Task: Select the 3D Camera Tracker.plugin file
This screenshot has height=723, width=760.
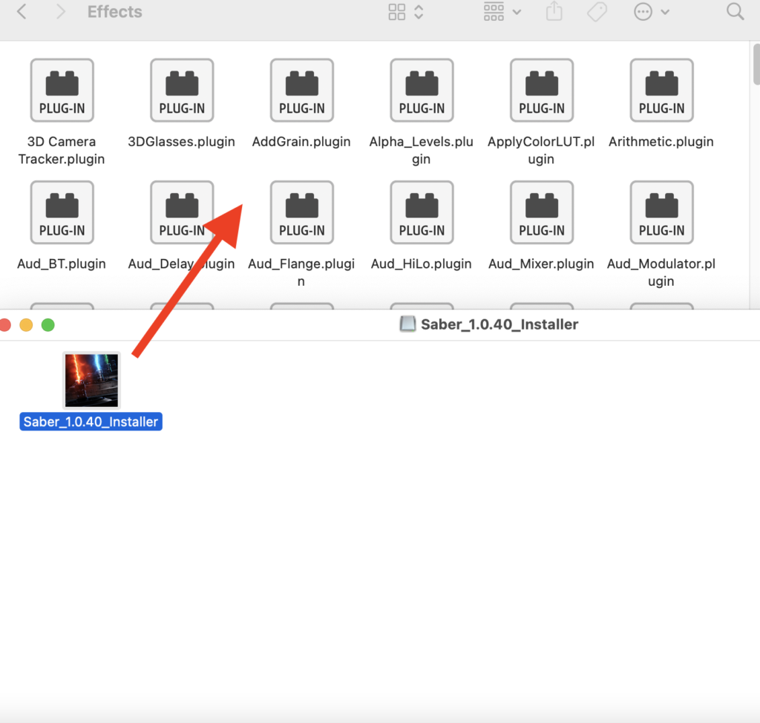Action: pyautogui.click(x=62, y=90)
